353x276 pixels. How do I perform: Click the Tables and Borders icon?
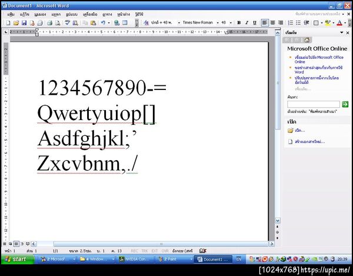pos(125,23)
